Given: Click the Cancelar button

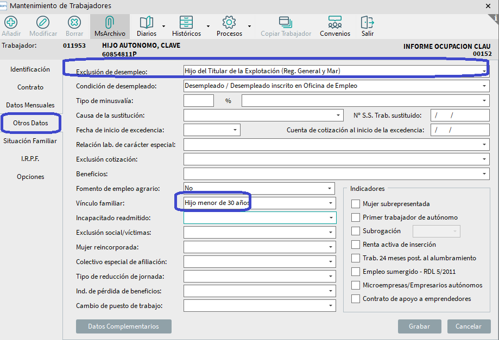Looking at the screenshot, I should pos(469,326).
